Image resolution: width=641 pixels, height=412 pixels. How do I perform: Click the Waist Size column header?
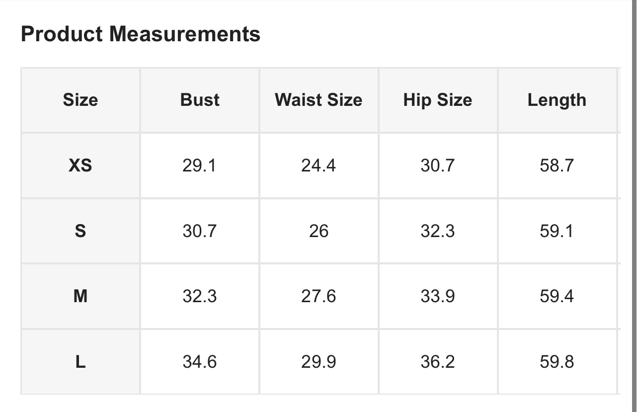click(319, 100)
